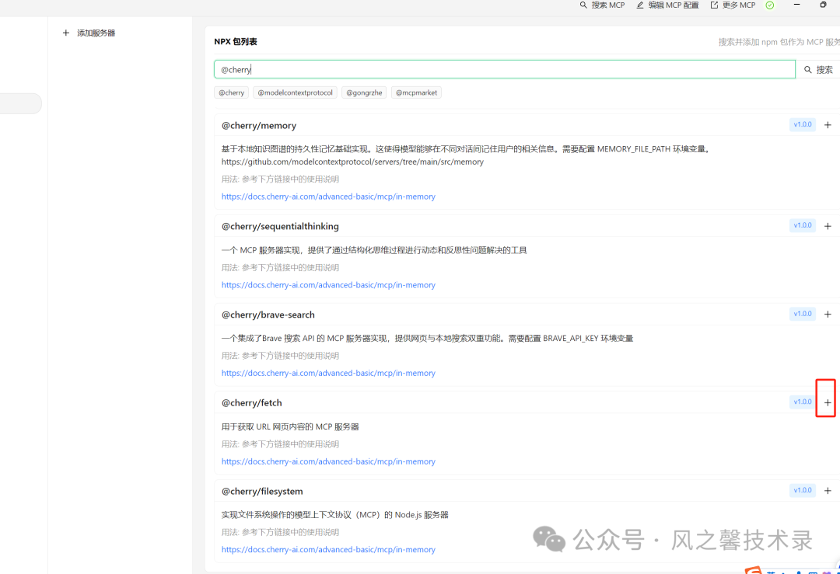Click the green checkmark status icon
The width and height of the screenshot is (840, 574).
[770, 5]
